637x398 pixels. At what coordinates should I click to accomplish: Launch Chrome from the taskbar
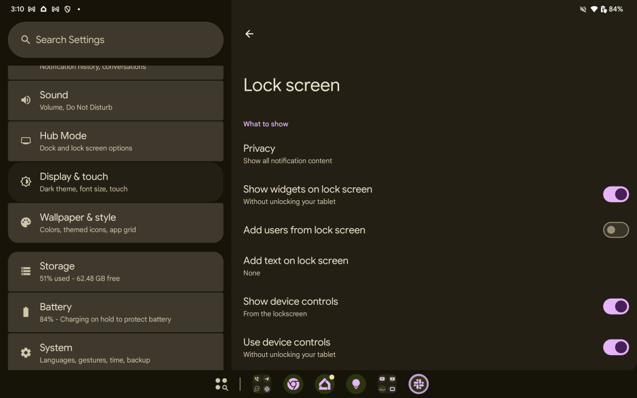pyautogui.click(x=293, y=384)
